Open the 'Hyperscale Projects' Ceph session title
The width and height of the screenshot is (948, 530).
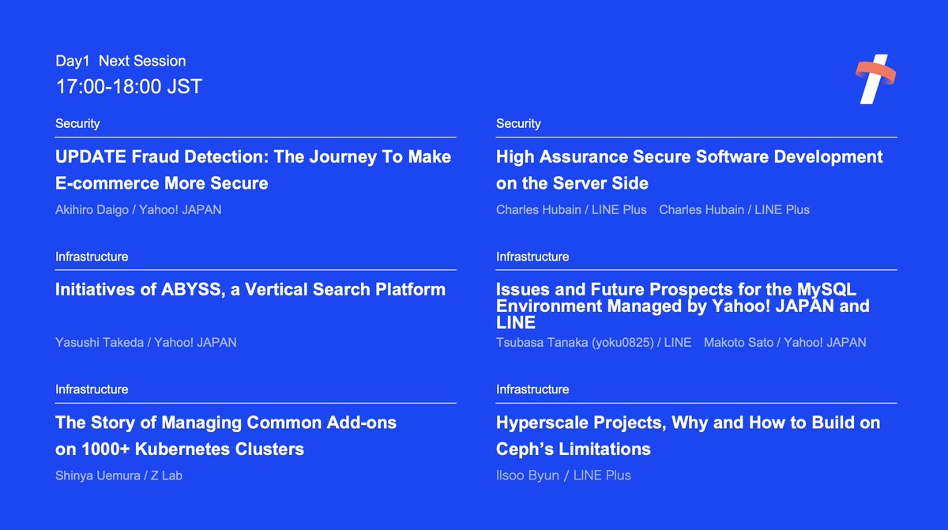click(x=688, y=436)
